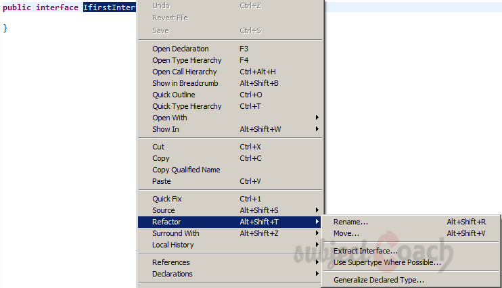Expand the Source submenu
This screenshot has height=288, width=502.
(230, 210)
